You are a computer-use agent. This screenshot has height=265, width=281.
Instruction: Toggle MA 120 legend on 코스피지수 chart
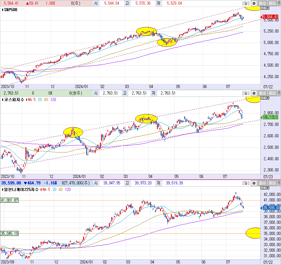[x=53, y=99]
